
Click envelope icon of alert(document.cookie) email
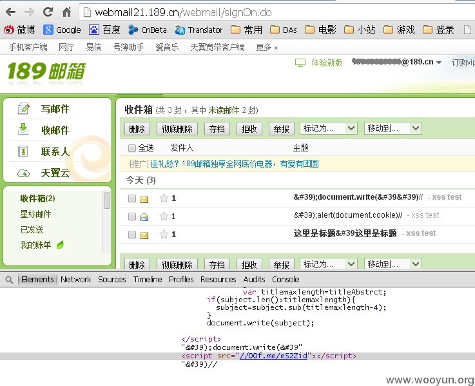click(144, 217)
